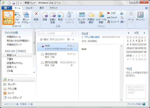The width and height of the screenshot is (150, 108).
Task: Open 知り合いからの未開封の... quick view
Action: point(19,41)
